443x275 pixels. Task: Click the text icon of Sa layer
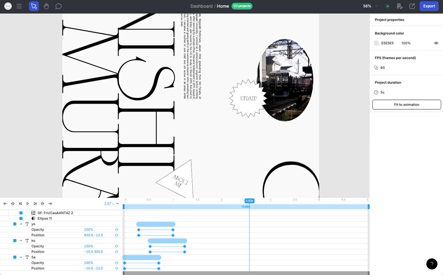[x=27, y=257]
